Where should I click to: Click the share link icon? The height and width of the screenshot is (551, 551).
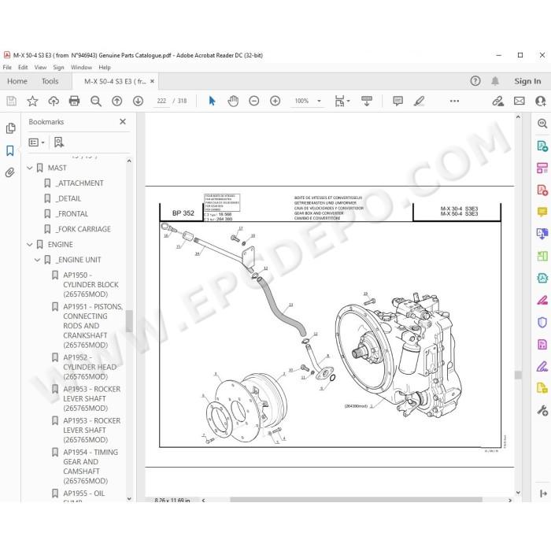(x=498, y=102)
